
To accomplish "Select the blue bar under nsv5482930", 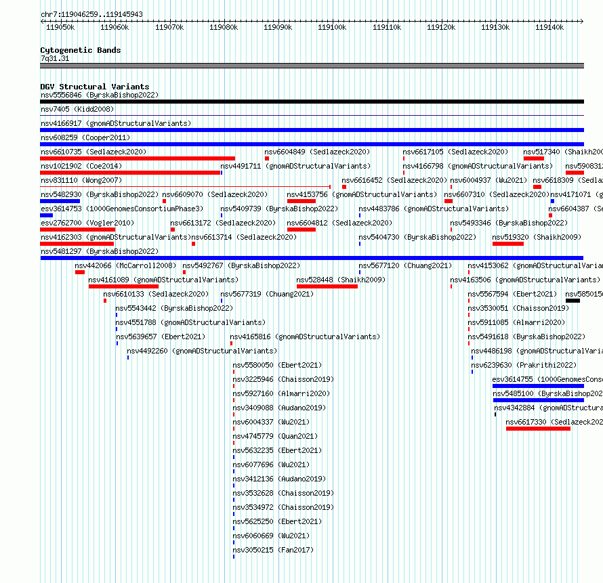I will tap(60, 201).
